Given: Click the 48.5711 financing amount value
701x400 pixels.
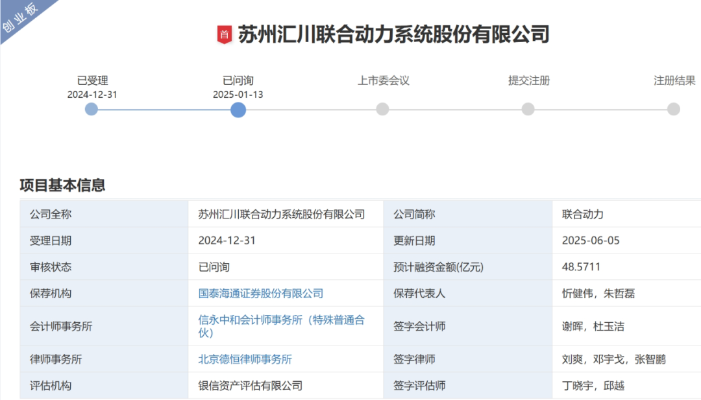Looking at the screenshot, I should coord(581,267).
